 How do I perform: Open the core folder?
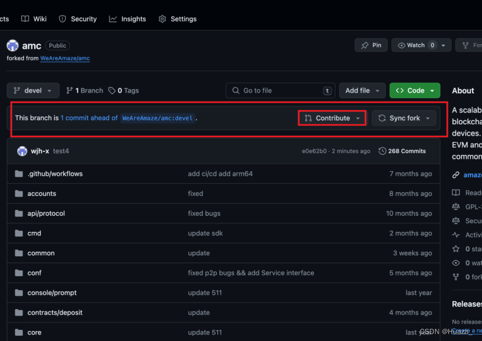pos(34,332)
